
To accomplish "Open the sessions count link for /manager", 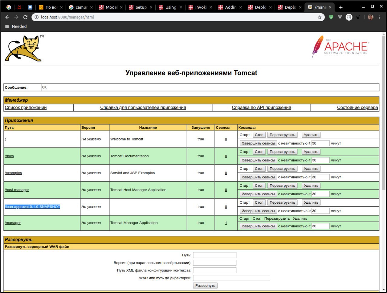I will [226, 223].
